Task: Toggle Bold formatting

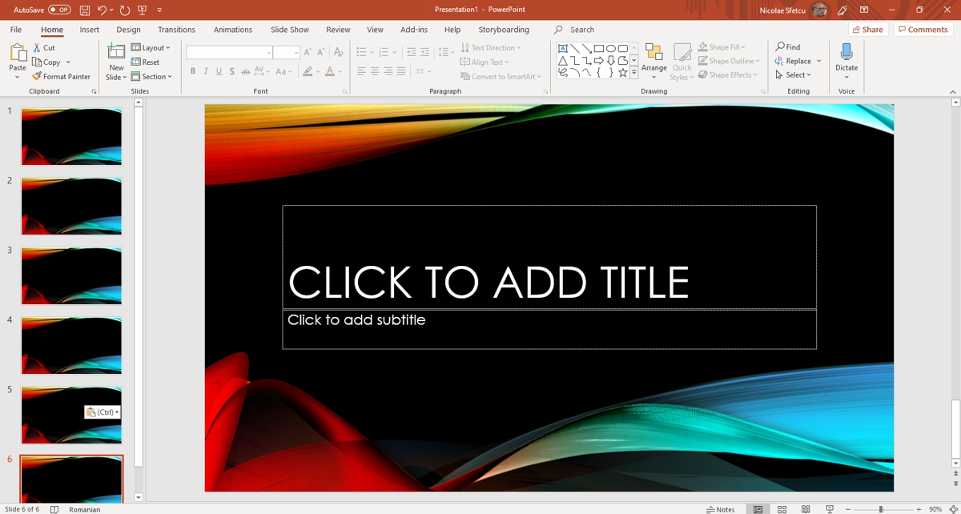Action: [x=193, y=71]
